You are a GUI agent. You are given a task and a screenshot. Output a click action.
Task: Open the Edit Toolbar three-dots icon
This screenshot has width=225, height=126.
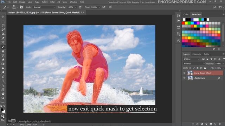pos(3,102)
